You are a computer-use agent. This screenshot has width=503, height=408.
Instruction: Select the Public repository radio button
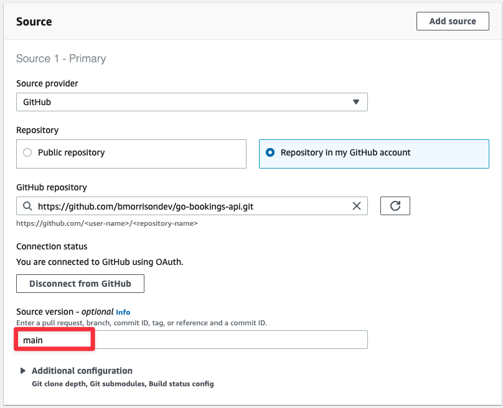click(x=27, y=152)
